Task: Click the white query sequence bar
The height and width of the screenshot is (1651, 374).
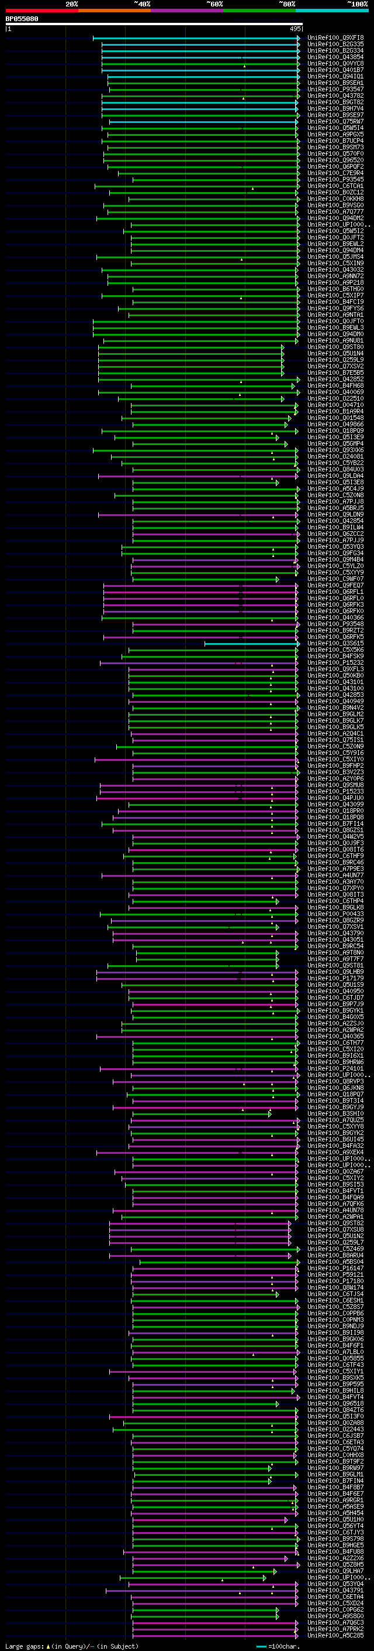Action: (x=154, y=25)
